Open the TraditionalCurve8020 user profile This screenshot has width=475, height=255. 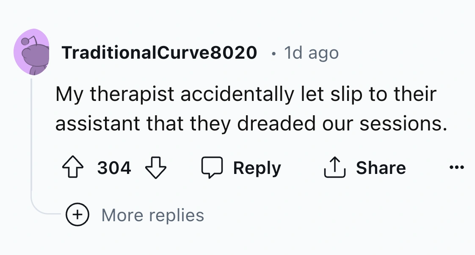click(x=159, y=53)
